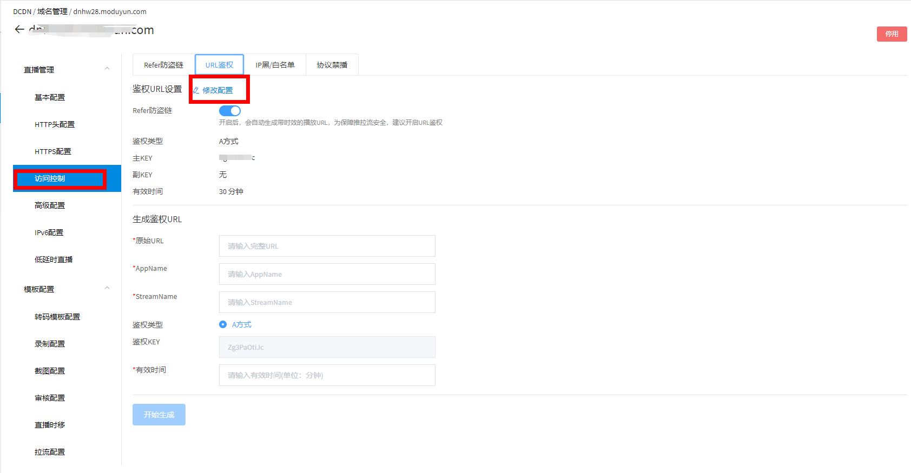Select the URL鉴权 tab
The width and height of the screenshot is (911, 473).
219,65
